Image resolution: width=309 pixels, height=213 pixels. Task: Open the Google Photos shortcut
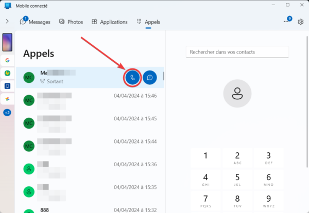(x=7, y=99)
